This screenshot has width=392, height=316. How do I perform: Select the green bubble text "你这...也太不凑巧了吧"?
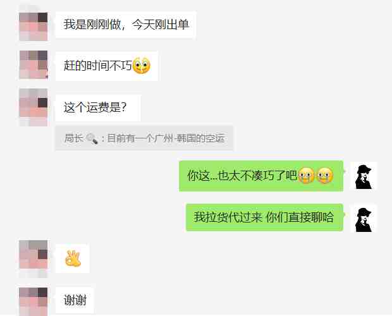(x=242, y=176)
